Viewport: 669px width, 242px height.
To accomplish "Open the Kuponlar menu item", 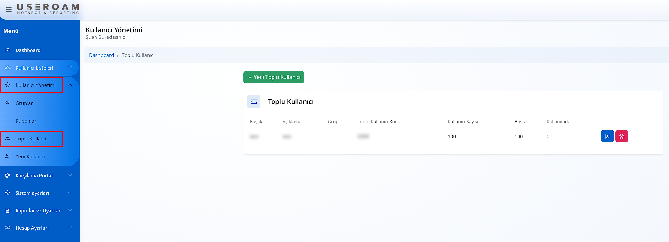I will pos(26,121).
